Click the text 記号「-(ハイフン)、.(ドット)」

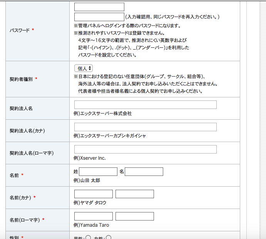[x=134, y=47]
